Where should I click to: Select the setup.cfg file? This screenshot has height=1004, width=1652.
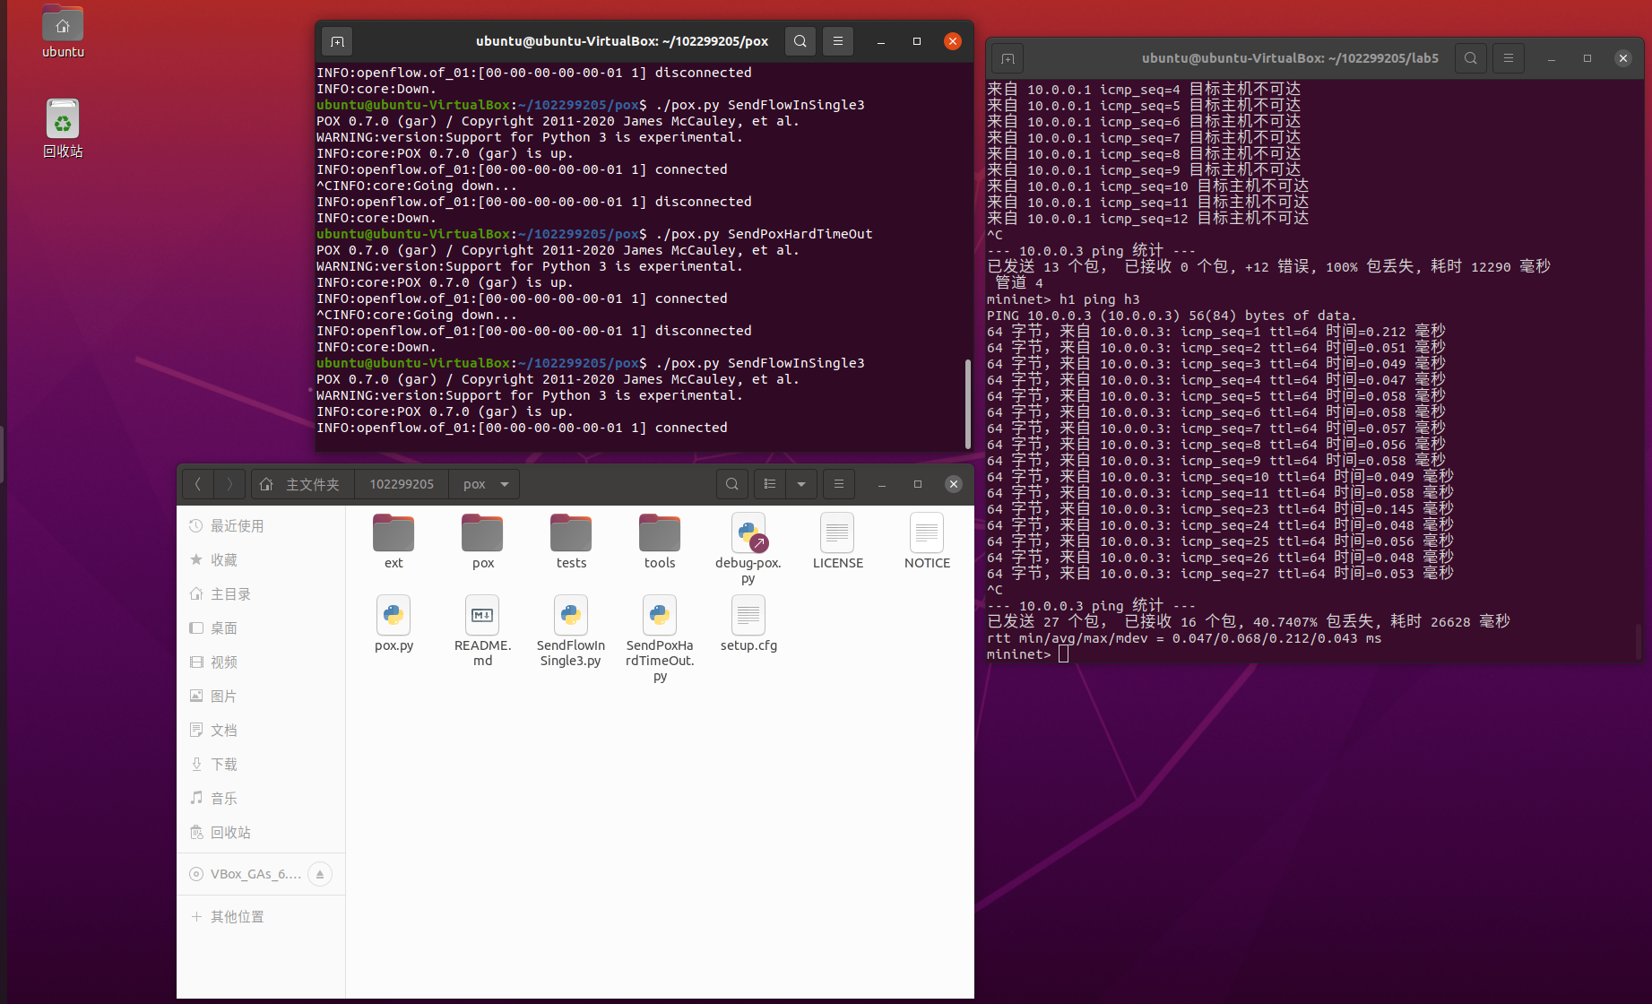(748, 624)
